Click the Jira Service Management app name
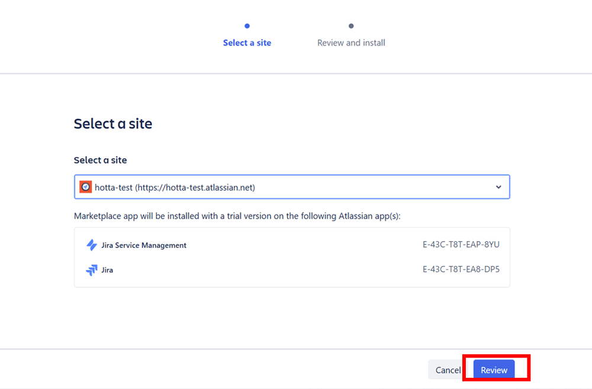The width and height of the screenshot is (592, 389). click(144, 245)
